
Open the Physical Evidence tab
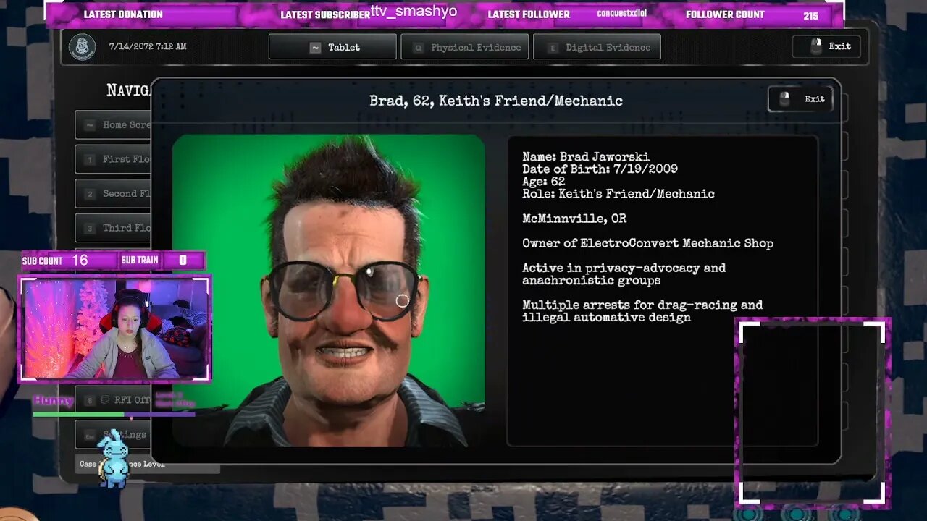[x=465, y=47]
